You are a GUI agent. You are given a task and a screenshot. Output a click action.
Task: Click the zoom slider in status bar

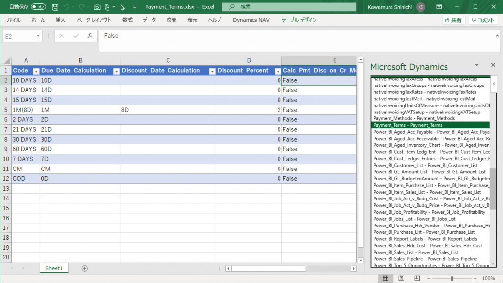click(452, 278)
